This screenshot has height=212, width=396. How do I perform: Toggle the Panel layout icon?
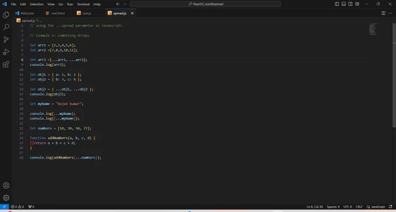pyautogui.click(x=344, y=4)
